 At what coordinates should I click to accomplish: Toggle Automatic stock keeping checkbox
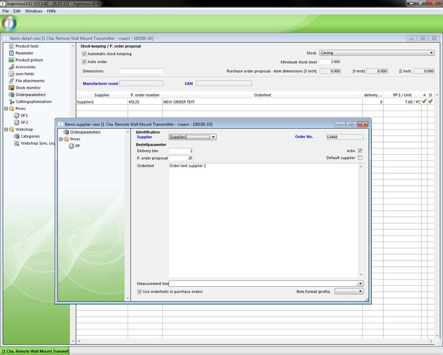(x=85, y=54)
